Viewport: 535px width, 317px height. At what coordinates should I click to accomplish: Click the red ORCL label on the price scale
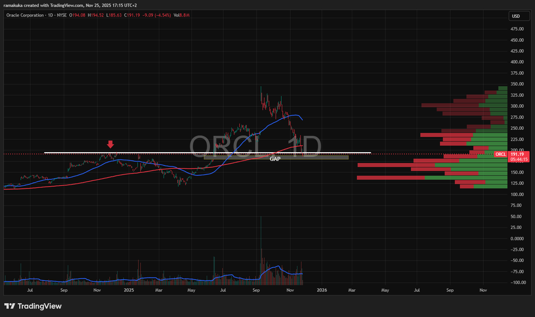[x=500, y=154]
